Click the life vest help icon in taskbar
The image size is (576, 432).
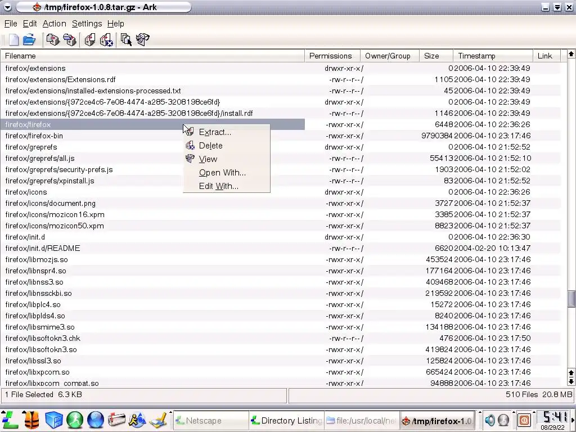coord(31,420)
